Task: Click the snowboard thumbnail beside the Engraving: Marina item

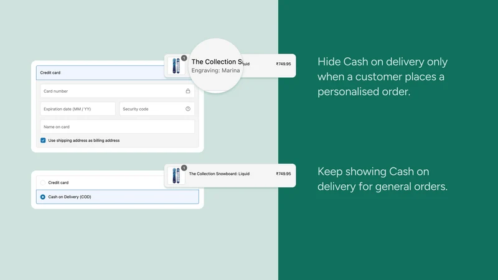Action: (x=176, y=66)
